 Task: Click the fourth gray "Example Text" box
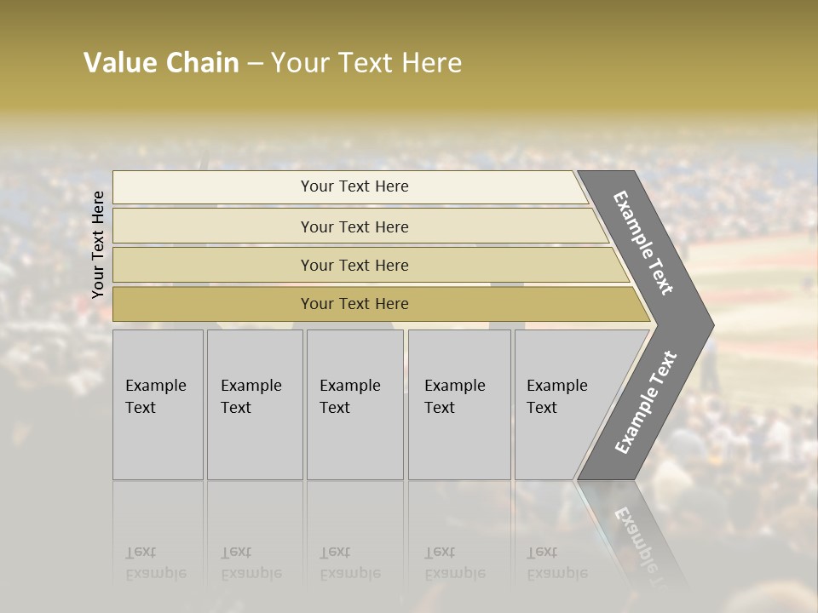point(459,404)
